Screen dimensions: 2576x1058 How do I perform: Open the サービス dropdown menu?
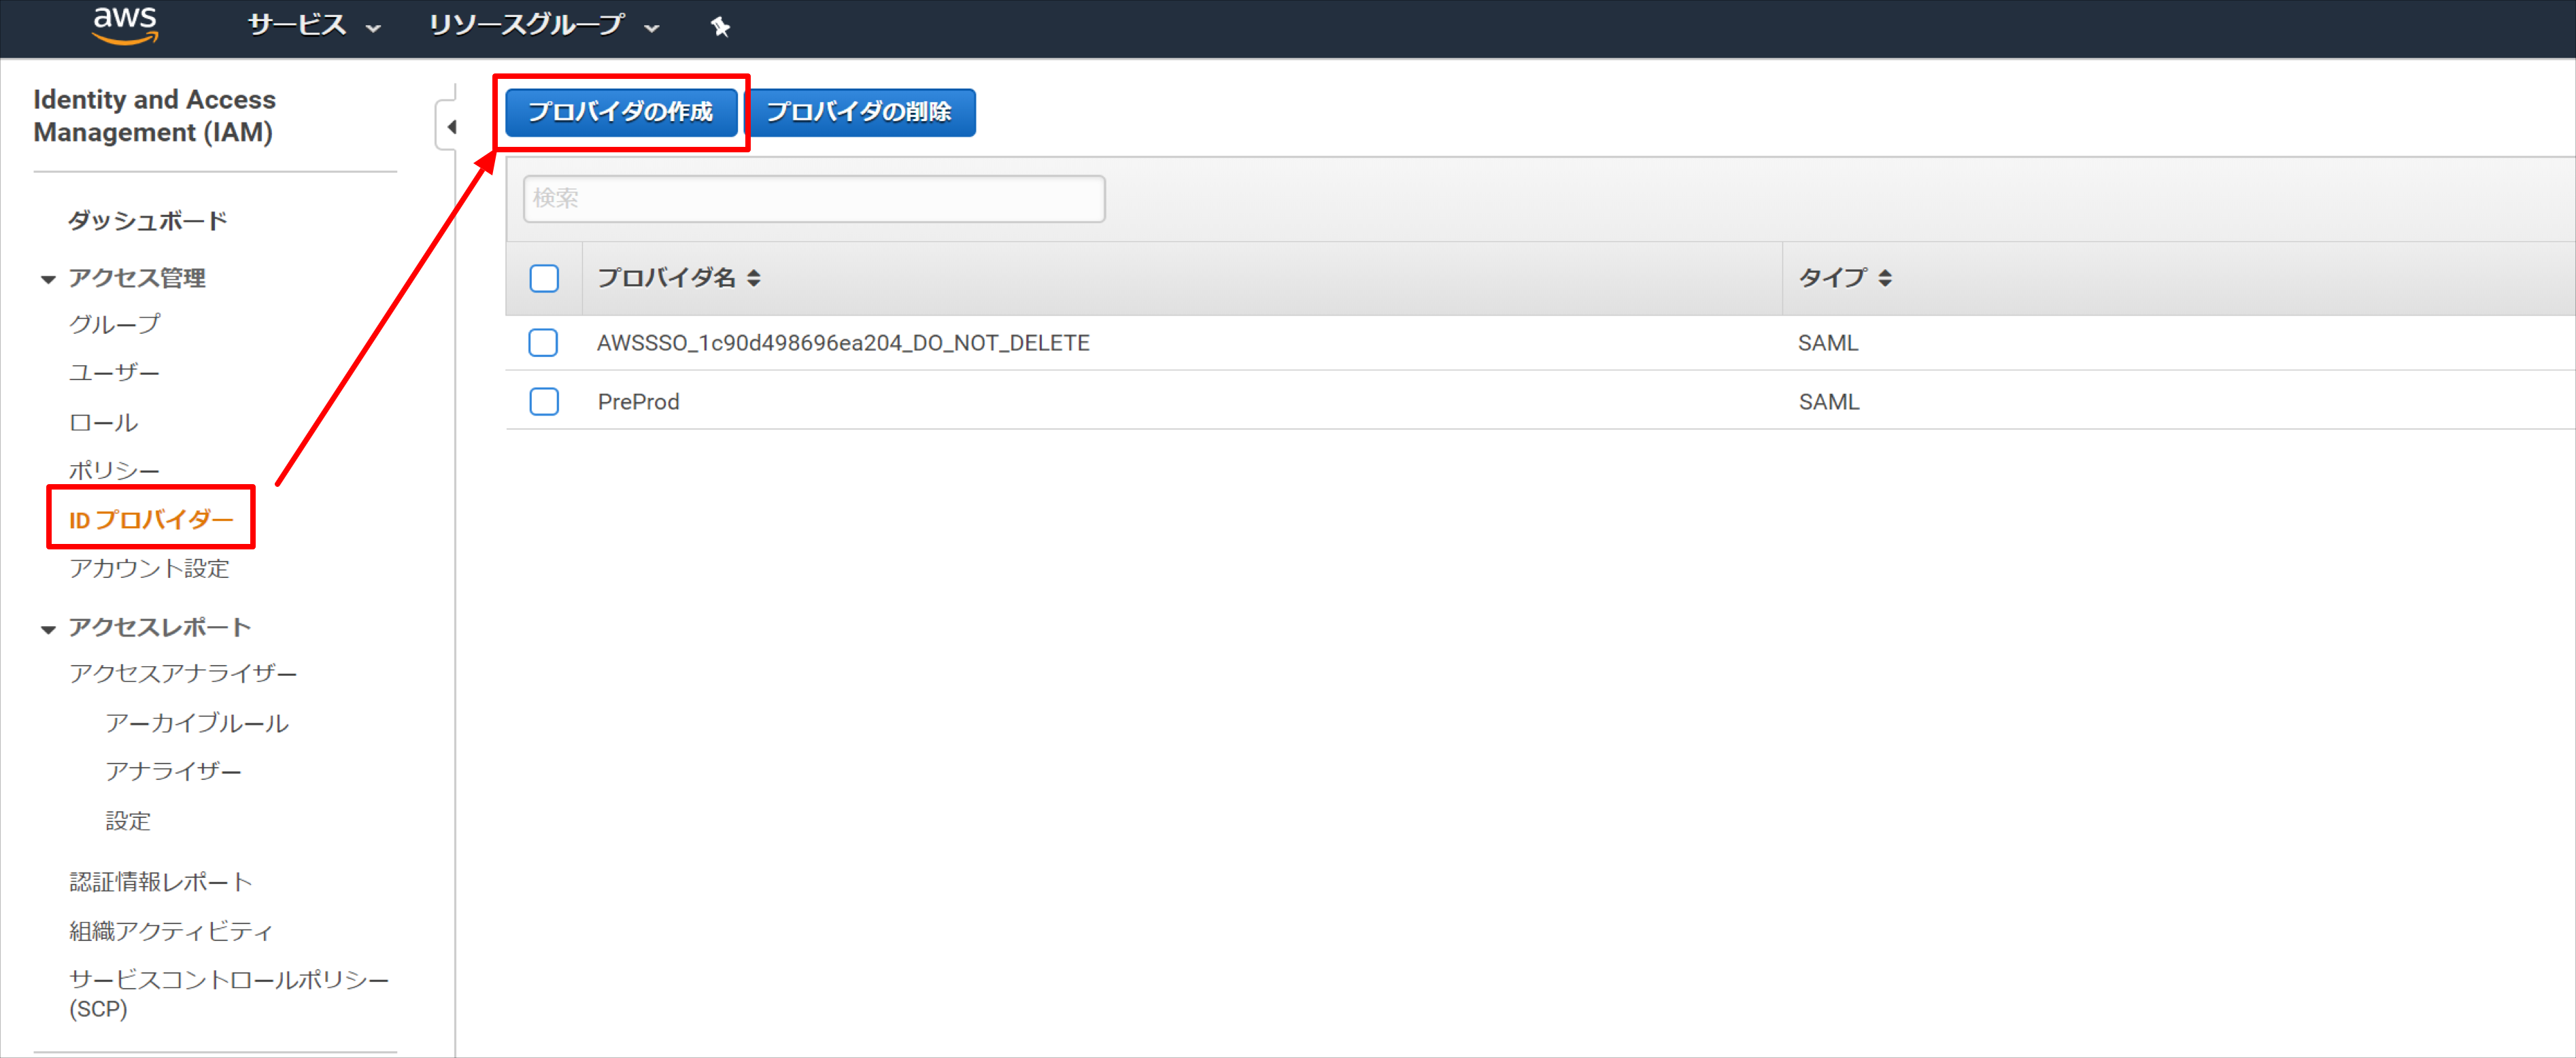pos(314,25)
